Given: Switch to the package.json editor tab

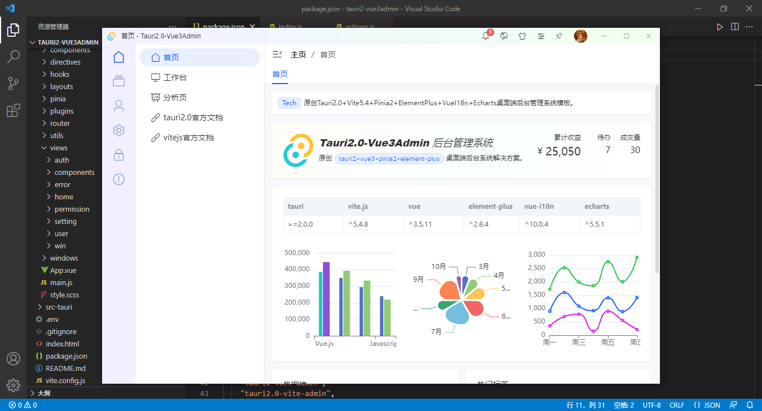Looking at the screenshot, I should pos(221,26).
